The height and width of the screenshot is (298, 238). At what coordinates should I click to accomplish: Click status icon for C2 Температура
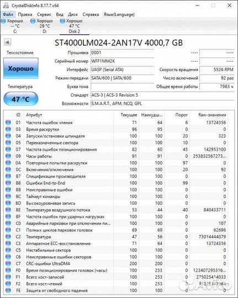[8, 237]
